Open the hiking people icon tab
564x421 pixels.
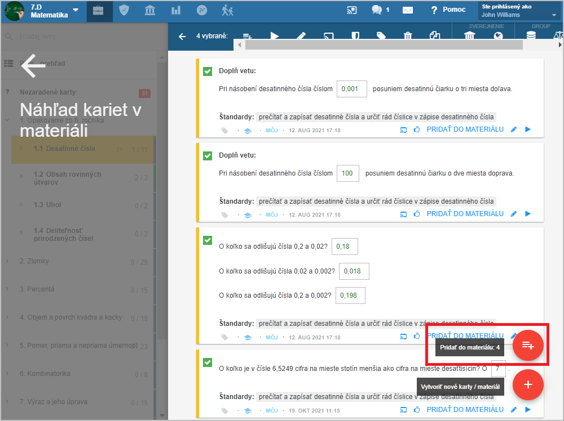click(228, 11)
